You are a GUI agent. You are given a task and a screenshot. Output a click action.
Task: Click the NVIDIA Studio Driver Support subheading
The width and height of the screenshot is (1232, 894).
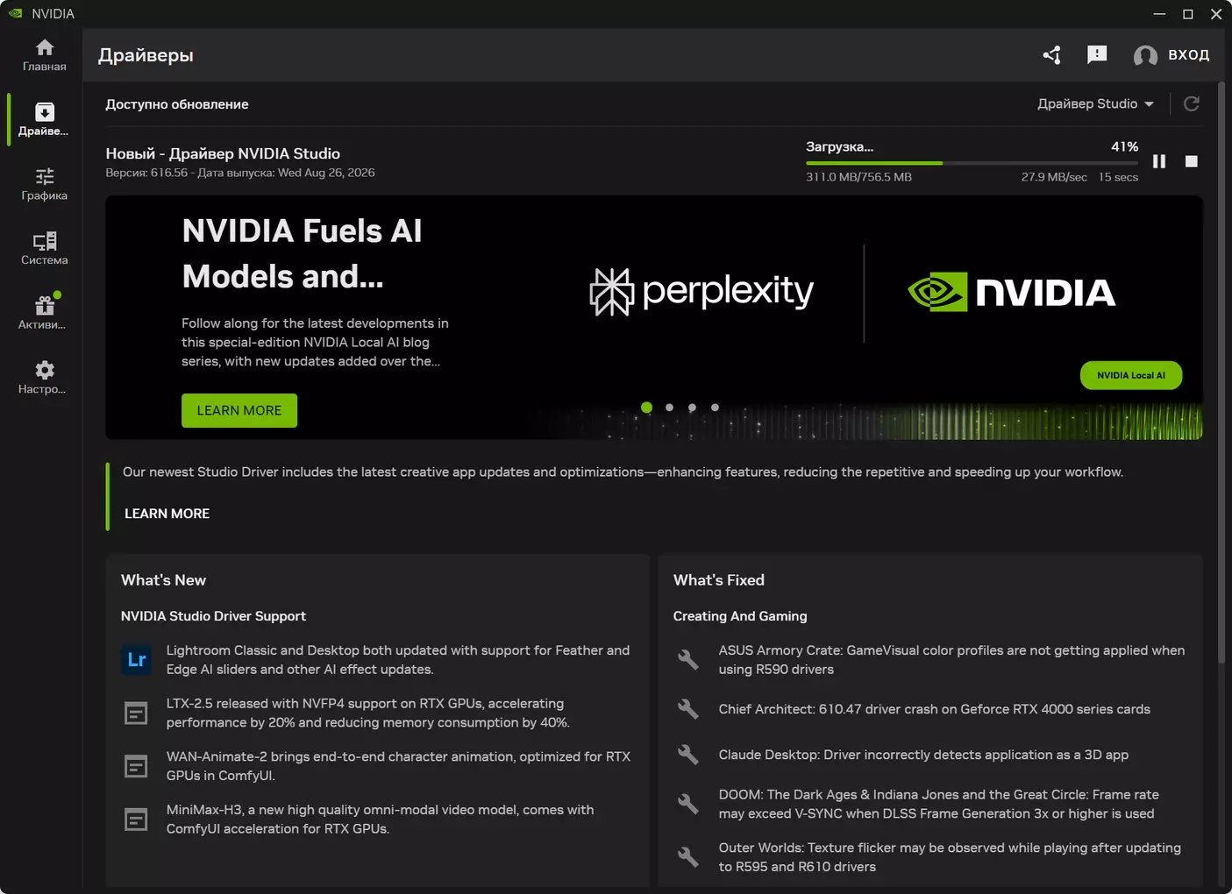pos(214,616)
